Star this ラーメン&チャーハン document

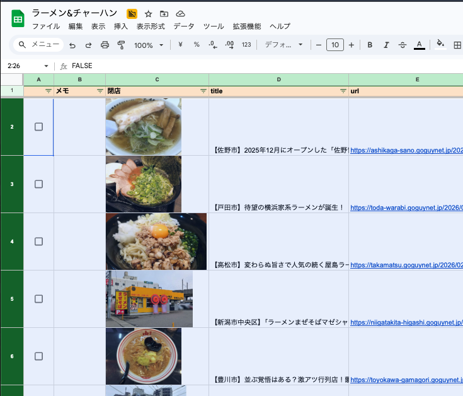148,13
